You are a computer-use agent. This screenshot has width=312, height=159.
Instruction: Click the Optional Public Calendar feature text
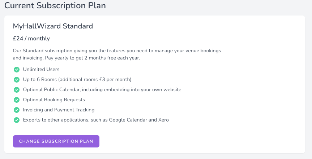pyautogui.click(x=102, y=90)
